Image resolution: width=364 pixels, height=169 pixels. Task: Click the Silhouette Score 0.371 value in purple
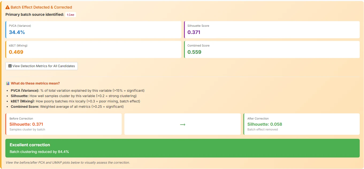[x=194, y=32]
